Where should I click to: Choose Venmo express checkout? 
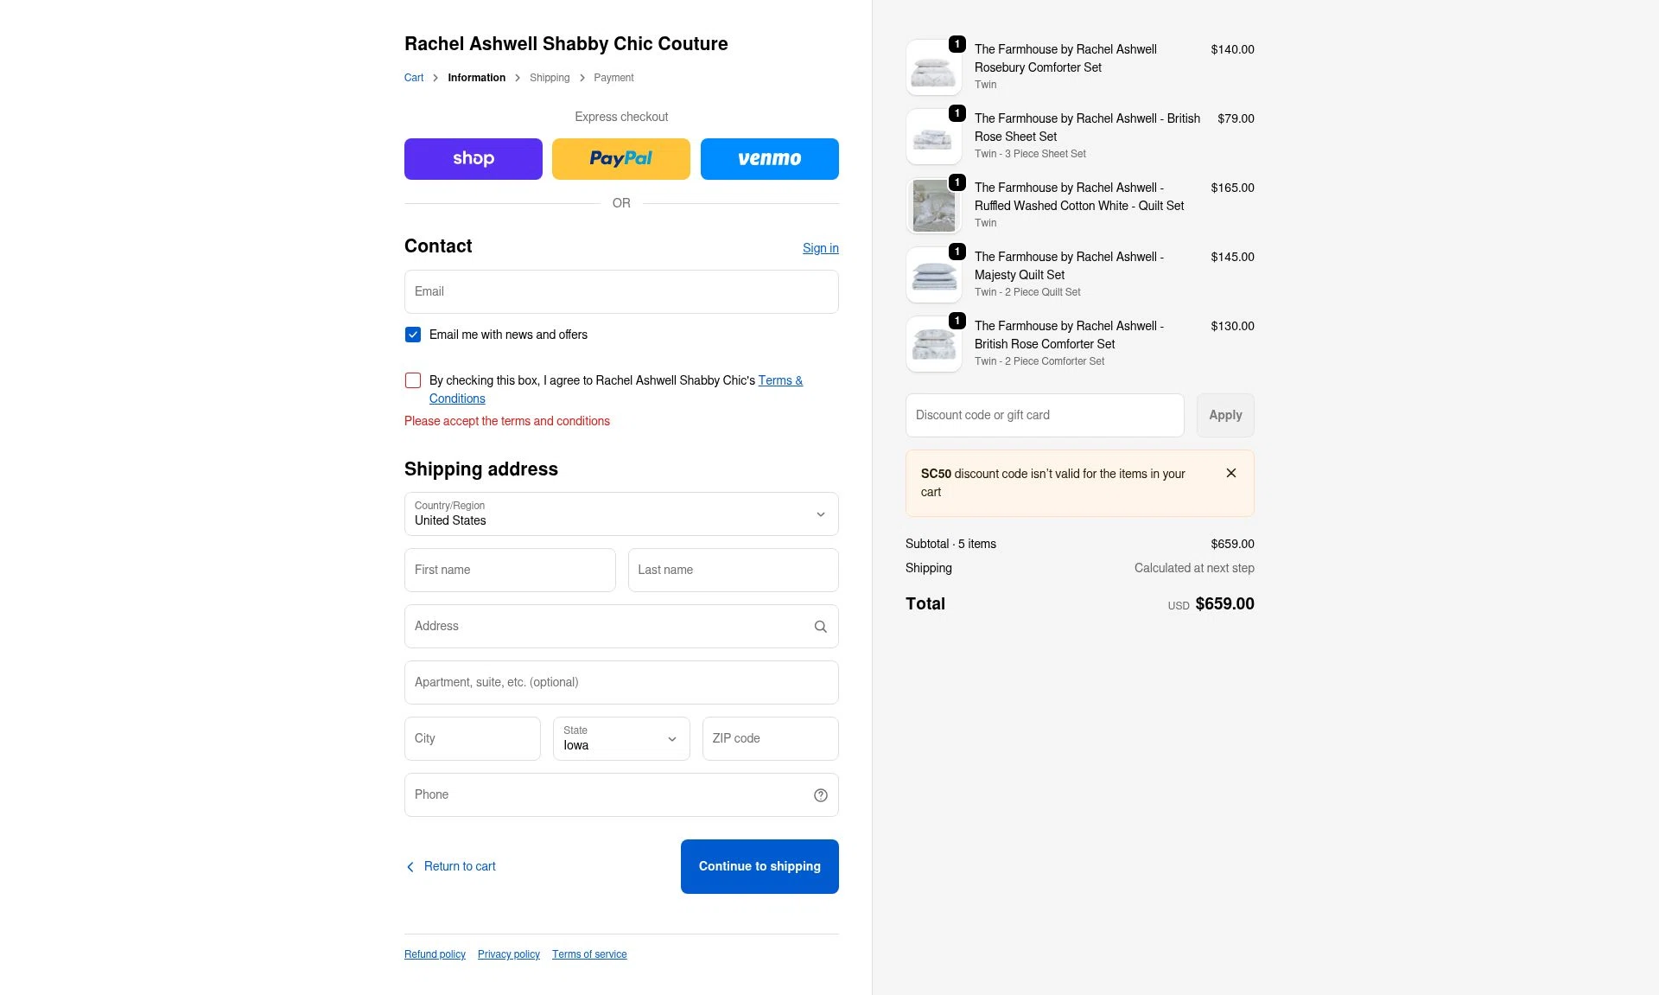(x=769, y=159)
